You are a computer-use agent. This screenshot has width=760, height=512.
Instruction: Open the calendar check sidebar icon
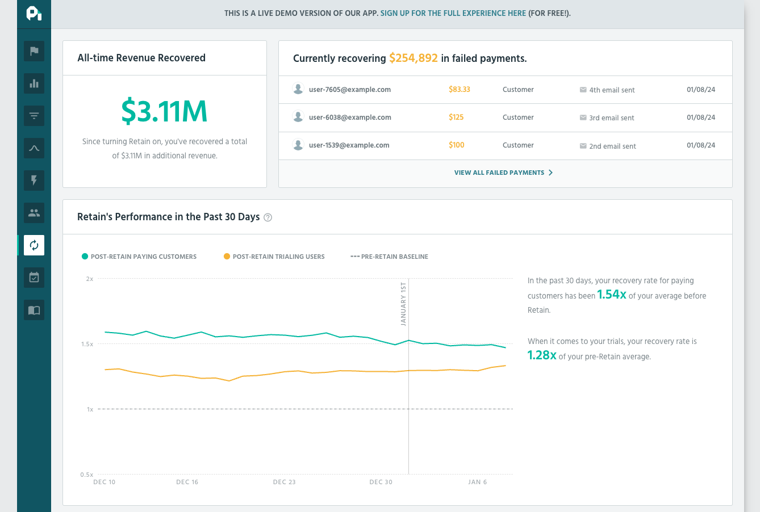(34, 278)
